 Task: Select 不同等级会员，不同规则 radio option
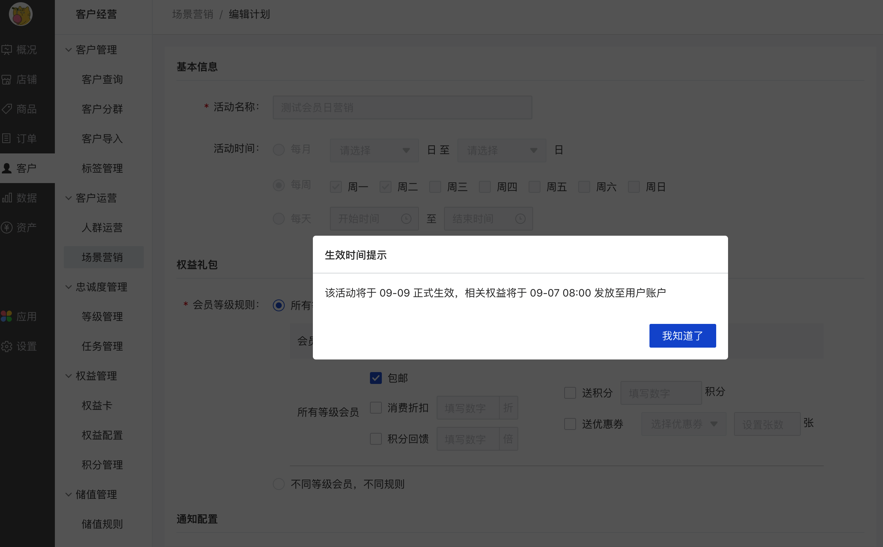(x=279, y=484)
